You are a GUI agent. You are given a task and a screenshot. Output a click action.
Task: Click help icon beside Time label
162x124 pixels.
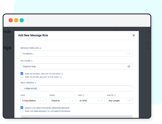click(83, 95)
